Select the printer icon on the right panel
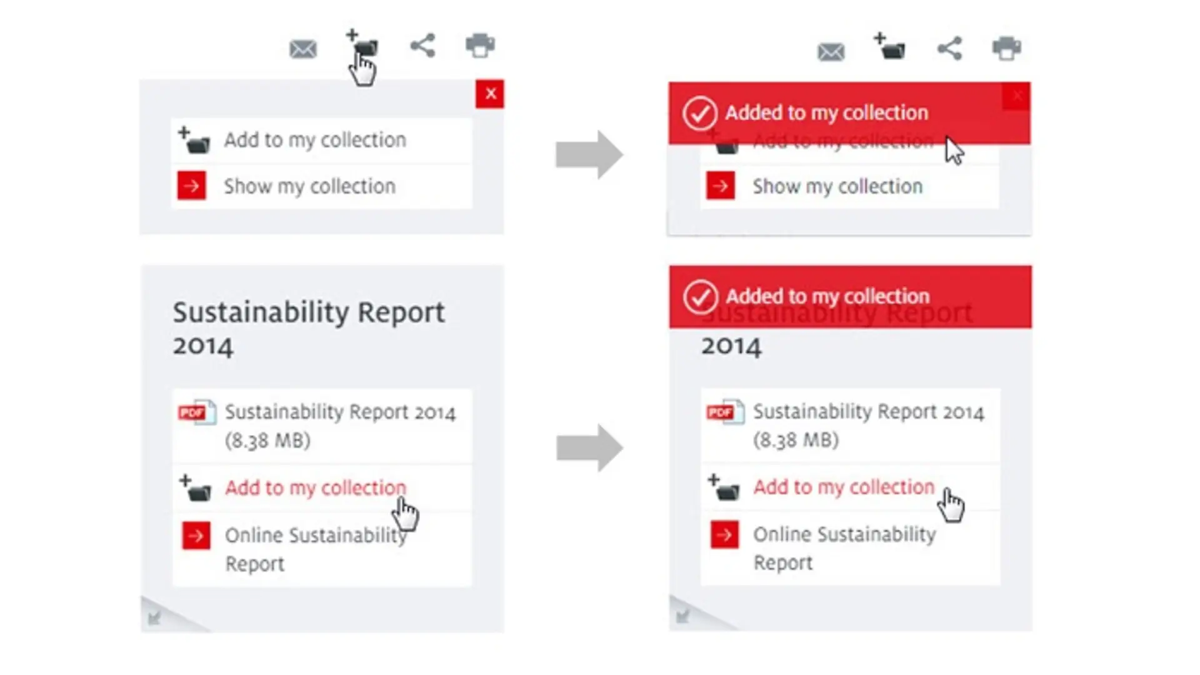 pos(1007,49)
